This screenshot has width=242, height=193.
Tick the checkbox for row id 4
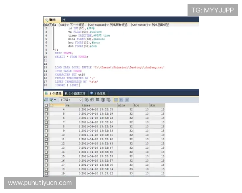coord(46,109)
